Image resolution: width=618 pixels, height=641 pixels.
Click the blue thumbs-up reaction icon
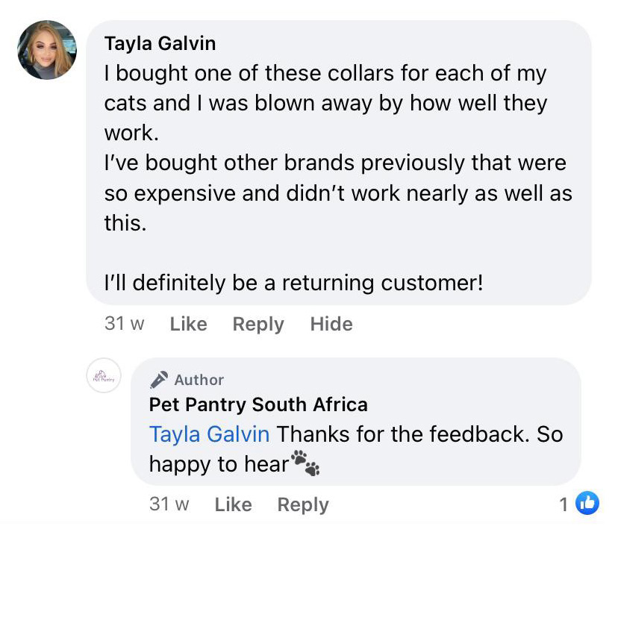tap(587, 504)
